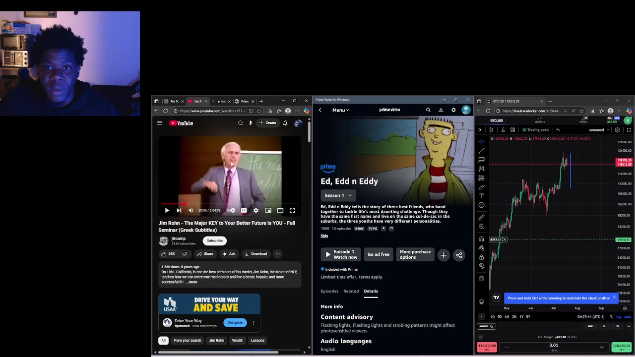Open Prime Video settings gear
Screen dimensions: 635x357
(453, 110)
